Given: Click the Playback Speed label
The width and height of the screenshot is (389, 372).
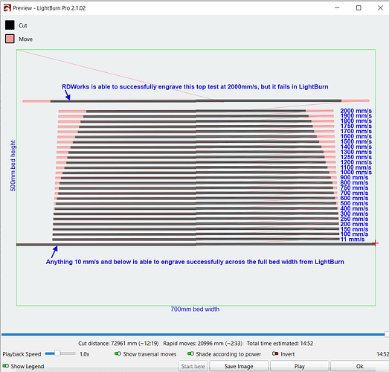Looking at the screenshot, I should [x=22, y=354].
